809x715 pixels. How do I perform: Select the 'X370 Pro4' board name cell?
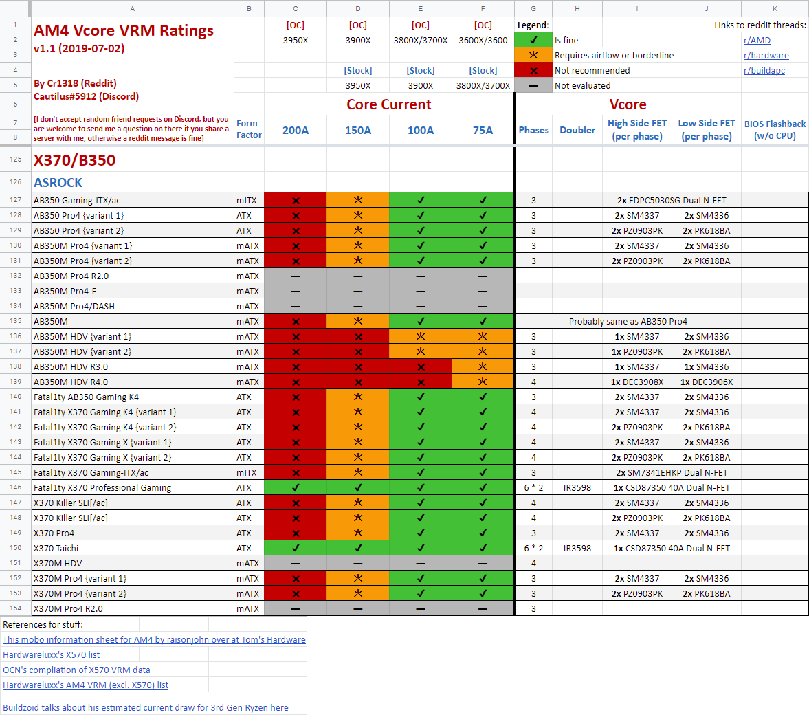(133, 533)
